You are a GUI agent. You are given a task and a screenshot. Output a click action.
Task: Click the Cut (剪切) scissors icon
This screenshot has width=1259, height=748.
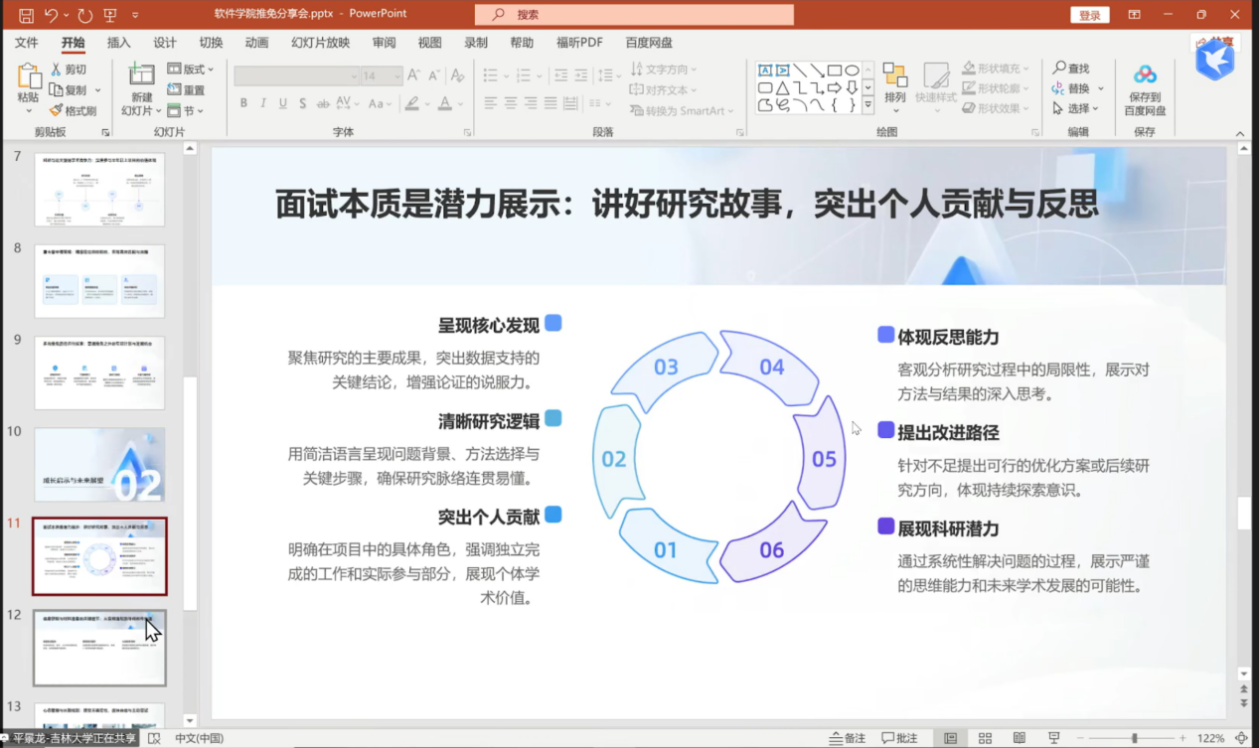pyautogui.click(x=56, y=70)
